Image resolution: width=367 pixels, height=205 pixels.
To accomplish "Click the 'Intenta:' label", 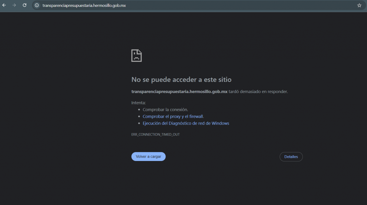I will (x=139, y=103).
